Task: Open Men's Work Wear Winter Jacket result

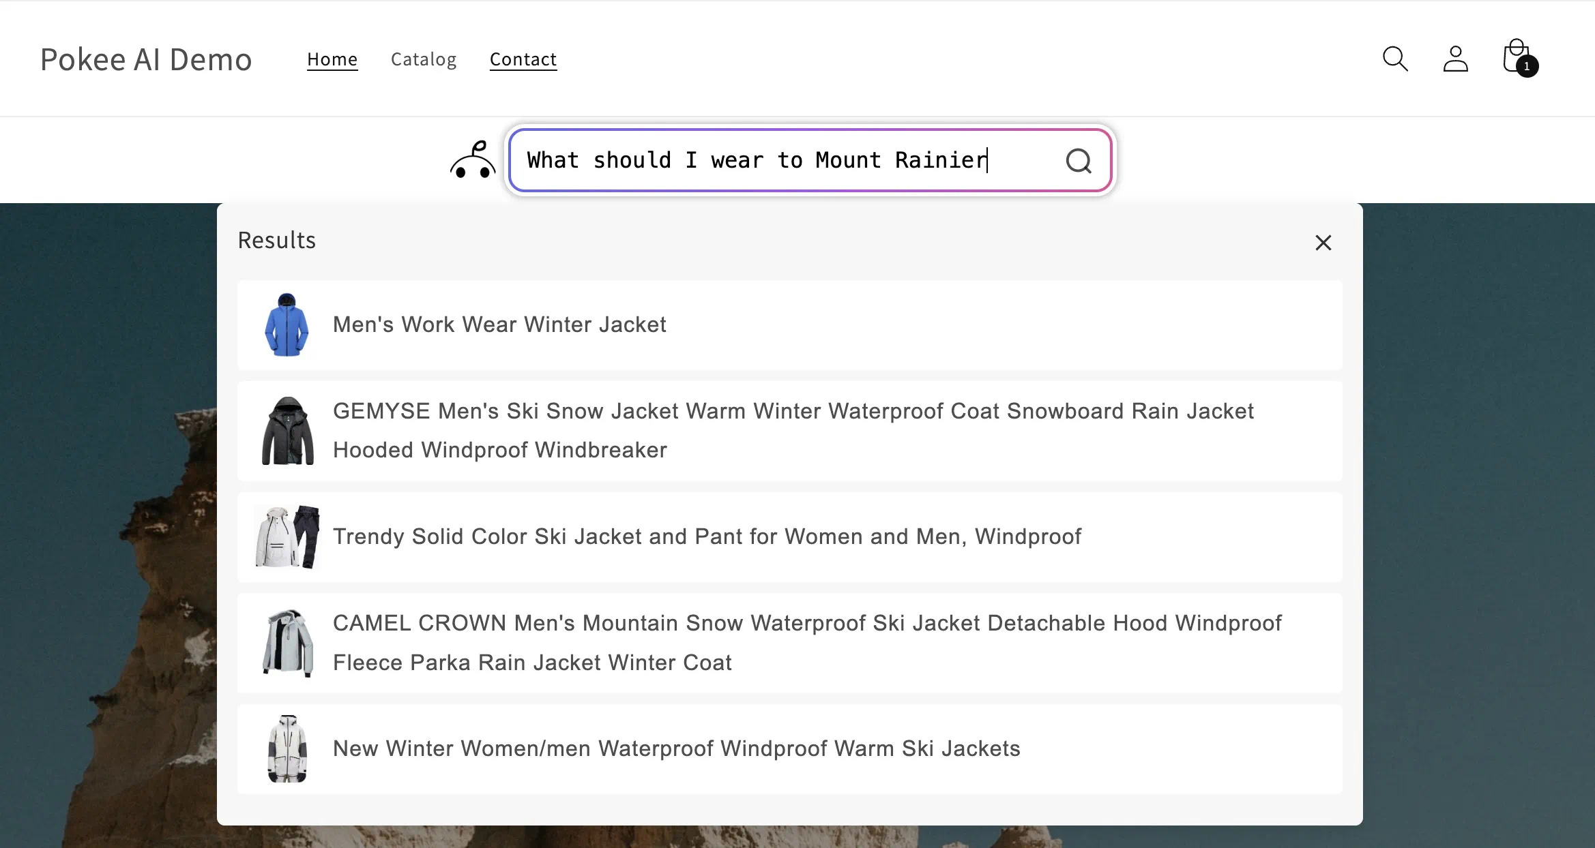Action: [x=499, y=324]
